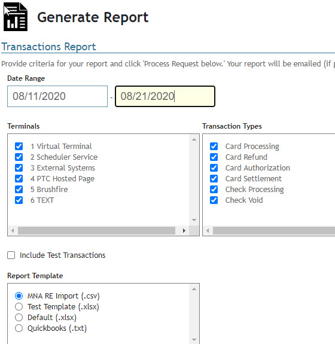Click Transaction Types scroll left arrow

pyautogui.click(x=208, y=230)
